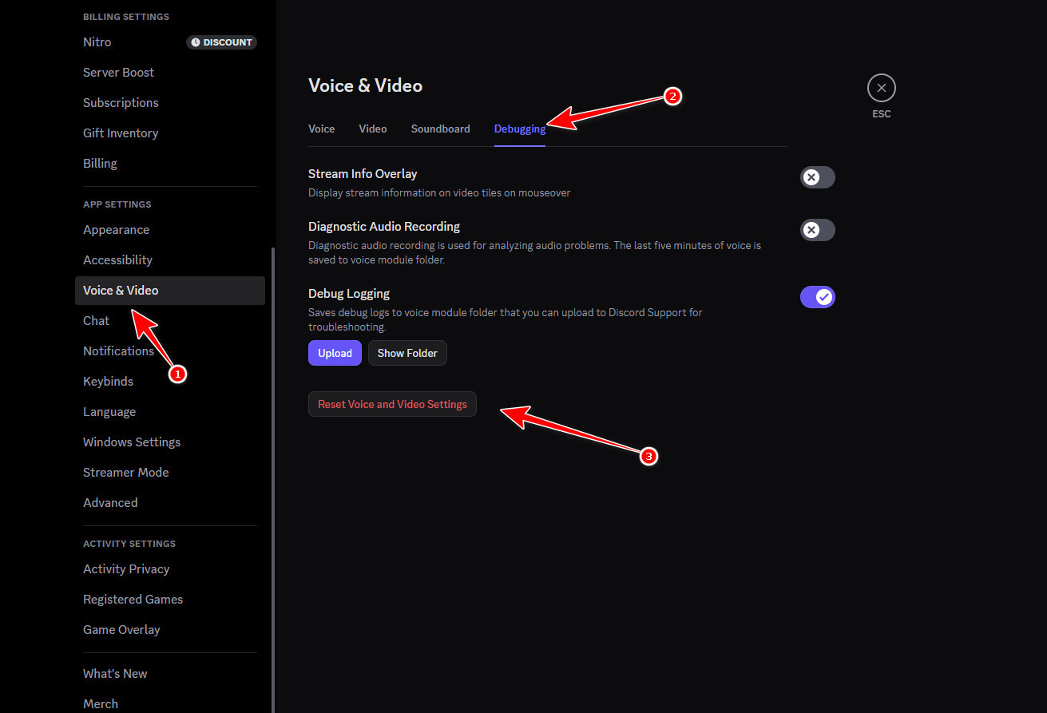Go to Gift Inventory

[170, 133]
